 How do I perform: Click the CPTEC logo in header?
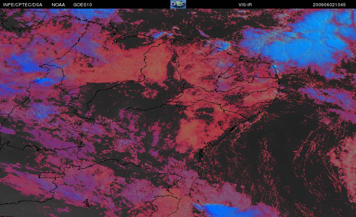point(178,4)
